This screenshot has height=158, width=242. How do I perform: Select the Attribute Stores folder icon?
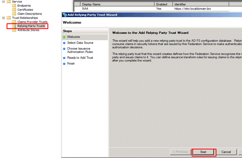tap(14, 30)
